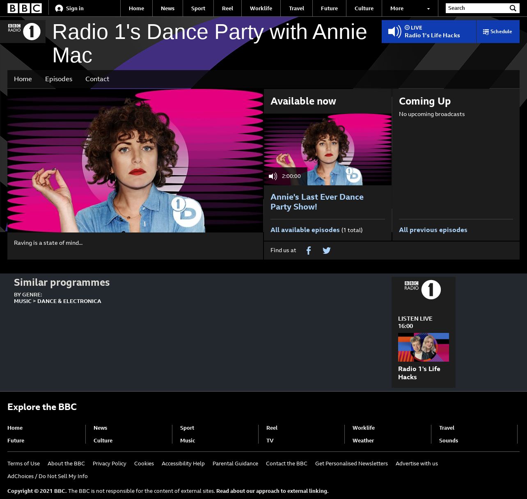
Task: Open footer TV link
Action: (270, 440)
